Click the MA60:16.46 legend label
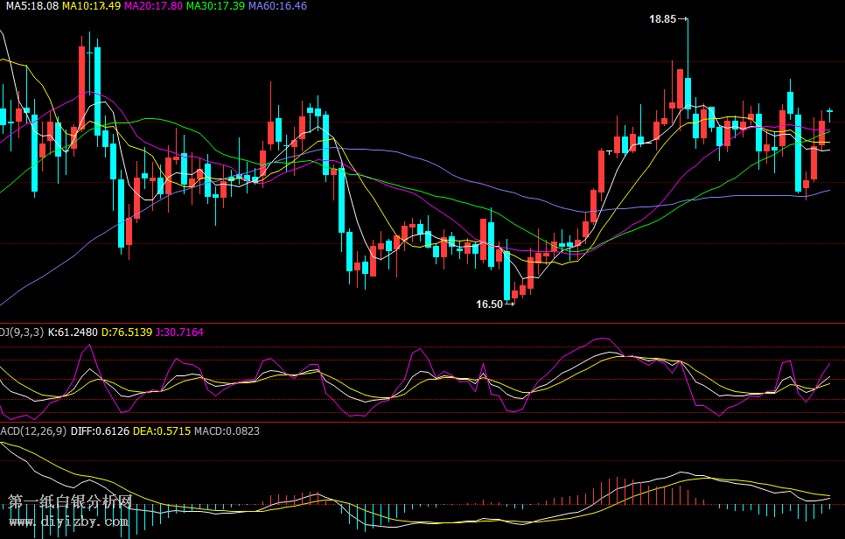This screenshot has height=539, width=845. (x=277, y=6)
